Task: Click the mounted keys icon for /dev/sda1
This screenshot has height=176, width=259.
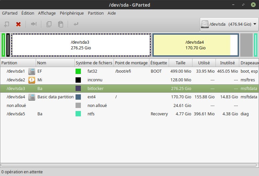Action: pyautogui.click(x=31, y=71)
